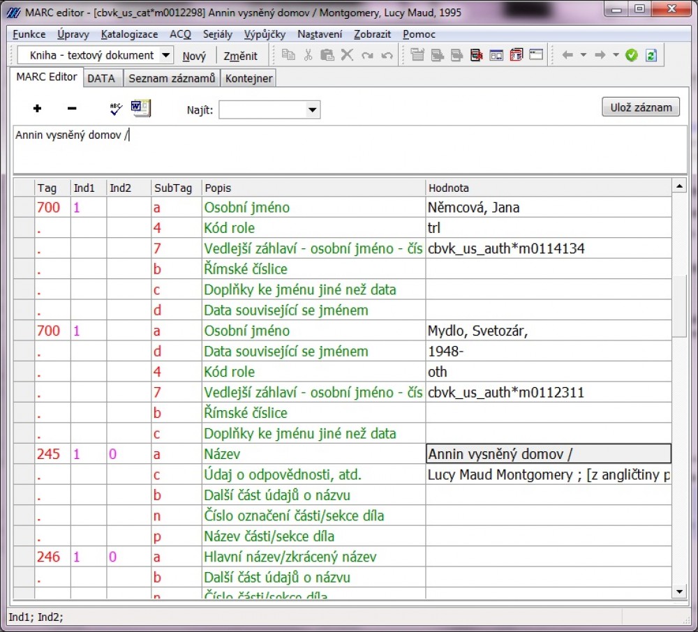This screenshot has height=632, width=698.
Task: Open the document type dropdown 'Kniha - textový dokument'
Action: [165, 56]
